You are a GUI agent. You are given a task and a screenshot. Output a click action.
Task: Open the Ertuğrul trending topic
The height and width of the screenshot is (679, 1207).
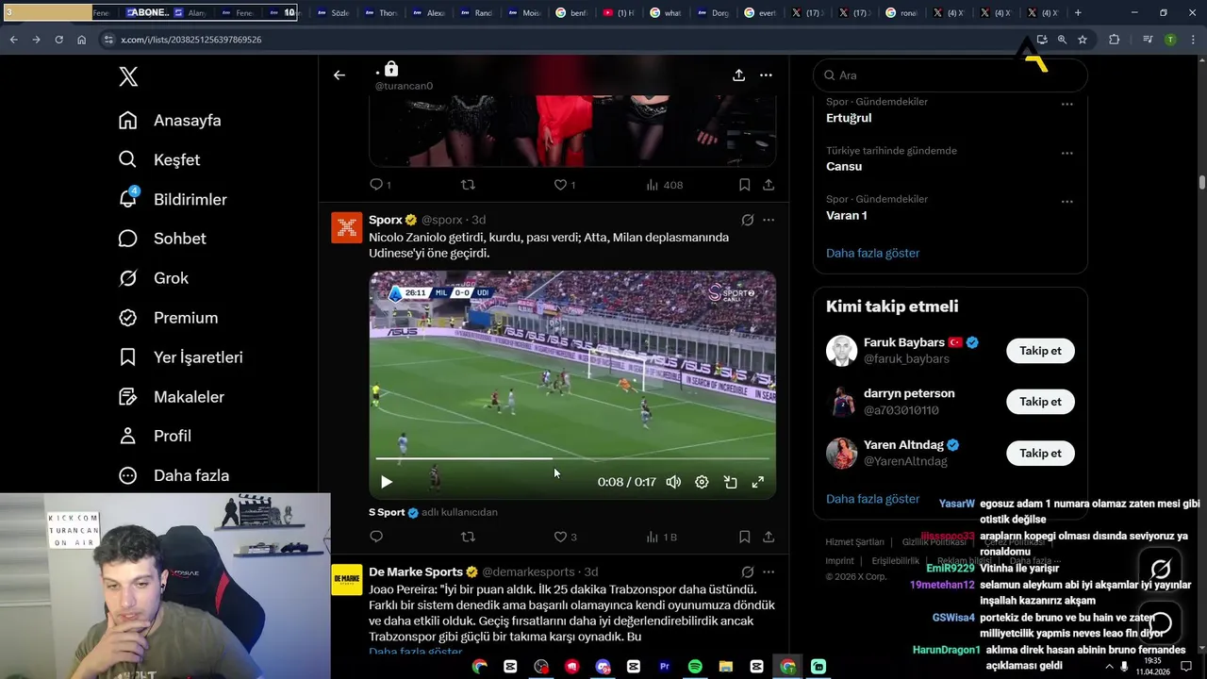click(x=849, y=118)
